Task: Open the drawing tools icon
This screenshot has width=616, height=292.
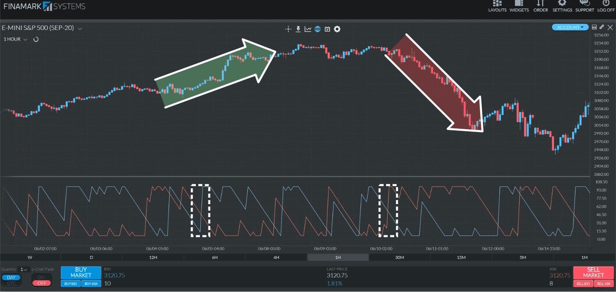Action: [298, 29]
